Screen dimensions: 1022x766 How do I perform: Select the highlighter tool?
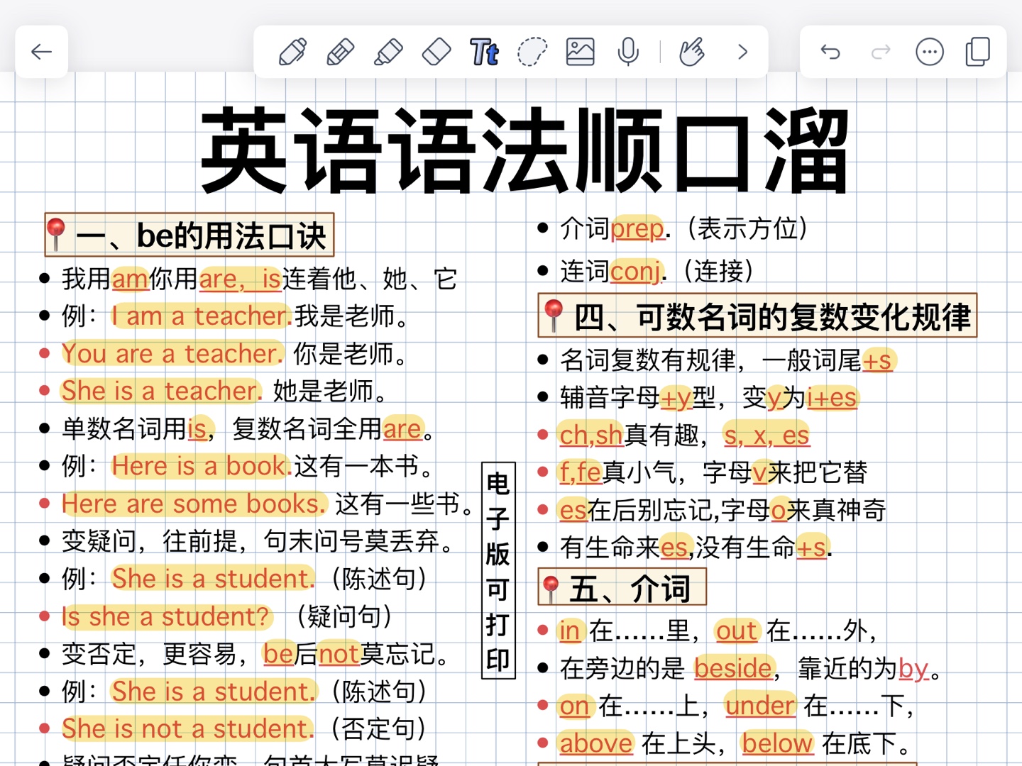(x=388, y=51)
